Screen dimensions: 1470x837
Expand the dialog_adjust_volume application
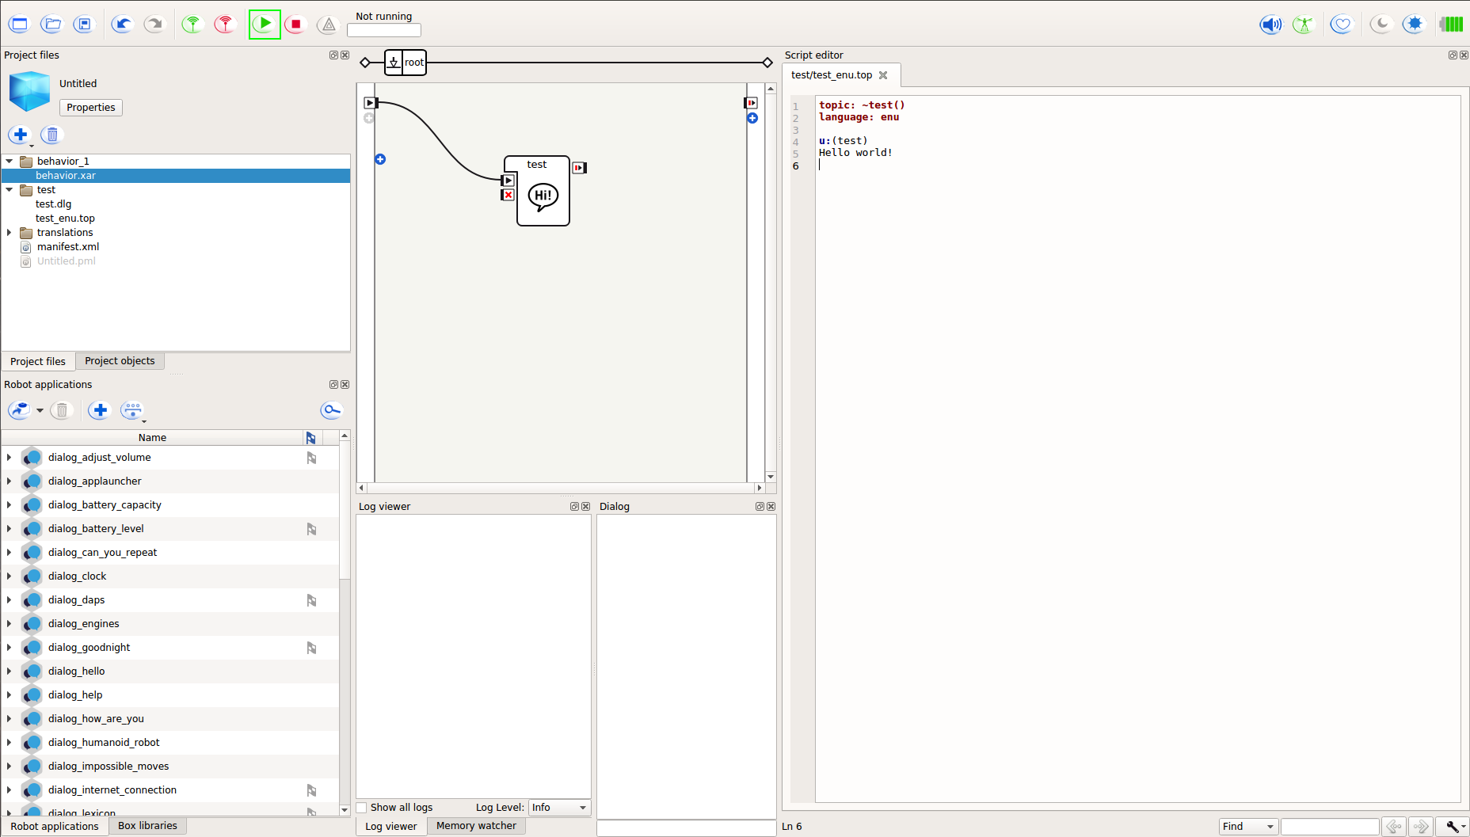10,457
